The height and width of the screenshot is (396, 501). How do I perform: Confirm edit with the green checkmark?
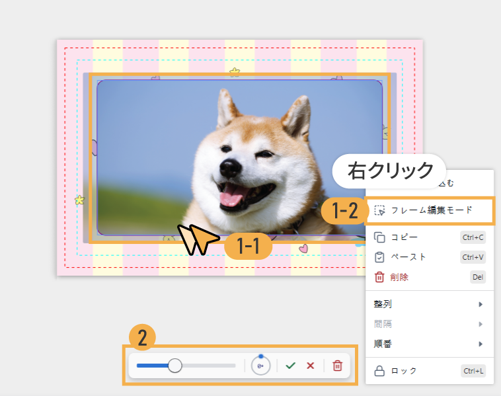pos(290,366)
